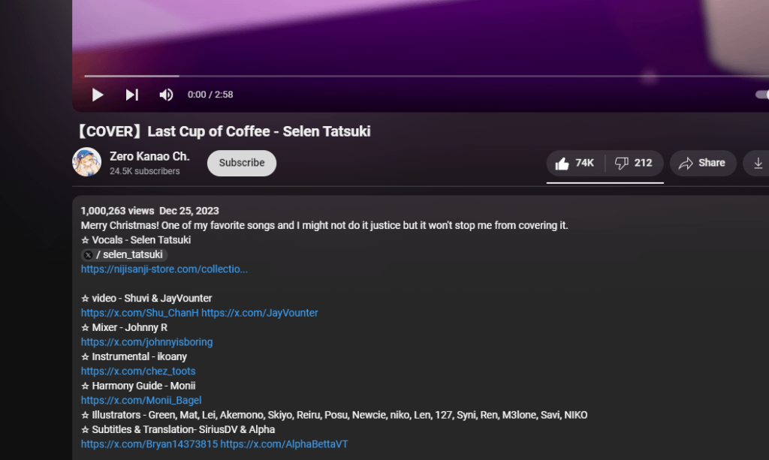Mute the video volume
The image size is (769, 460).
166,95
